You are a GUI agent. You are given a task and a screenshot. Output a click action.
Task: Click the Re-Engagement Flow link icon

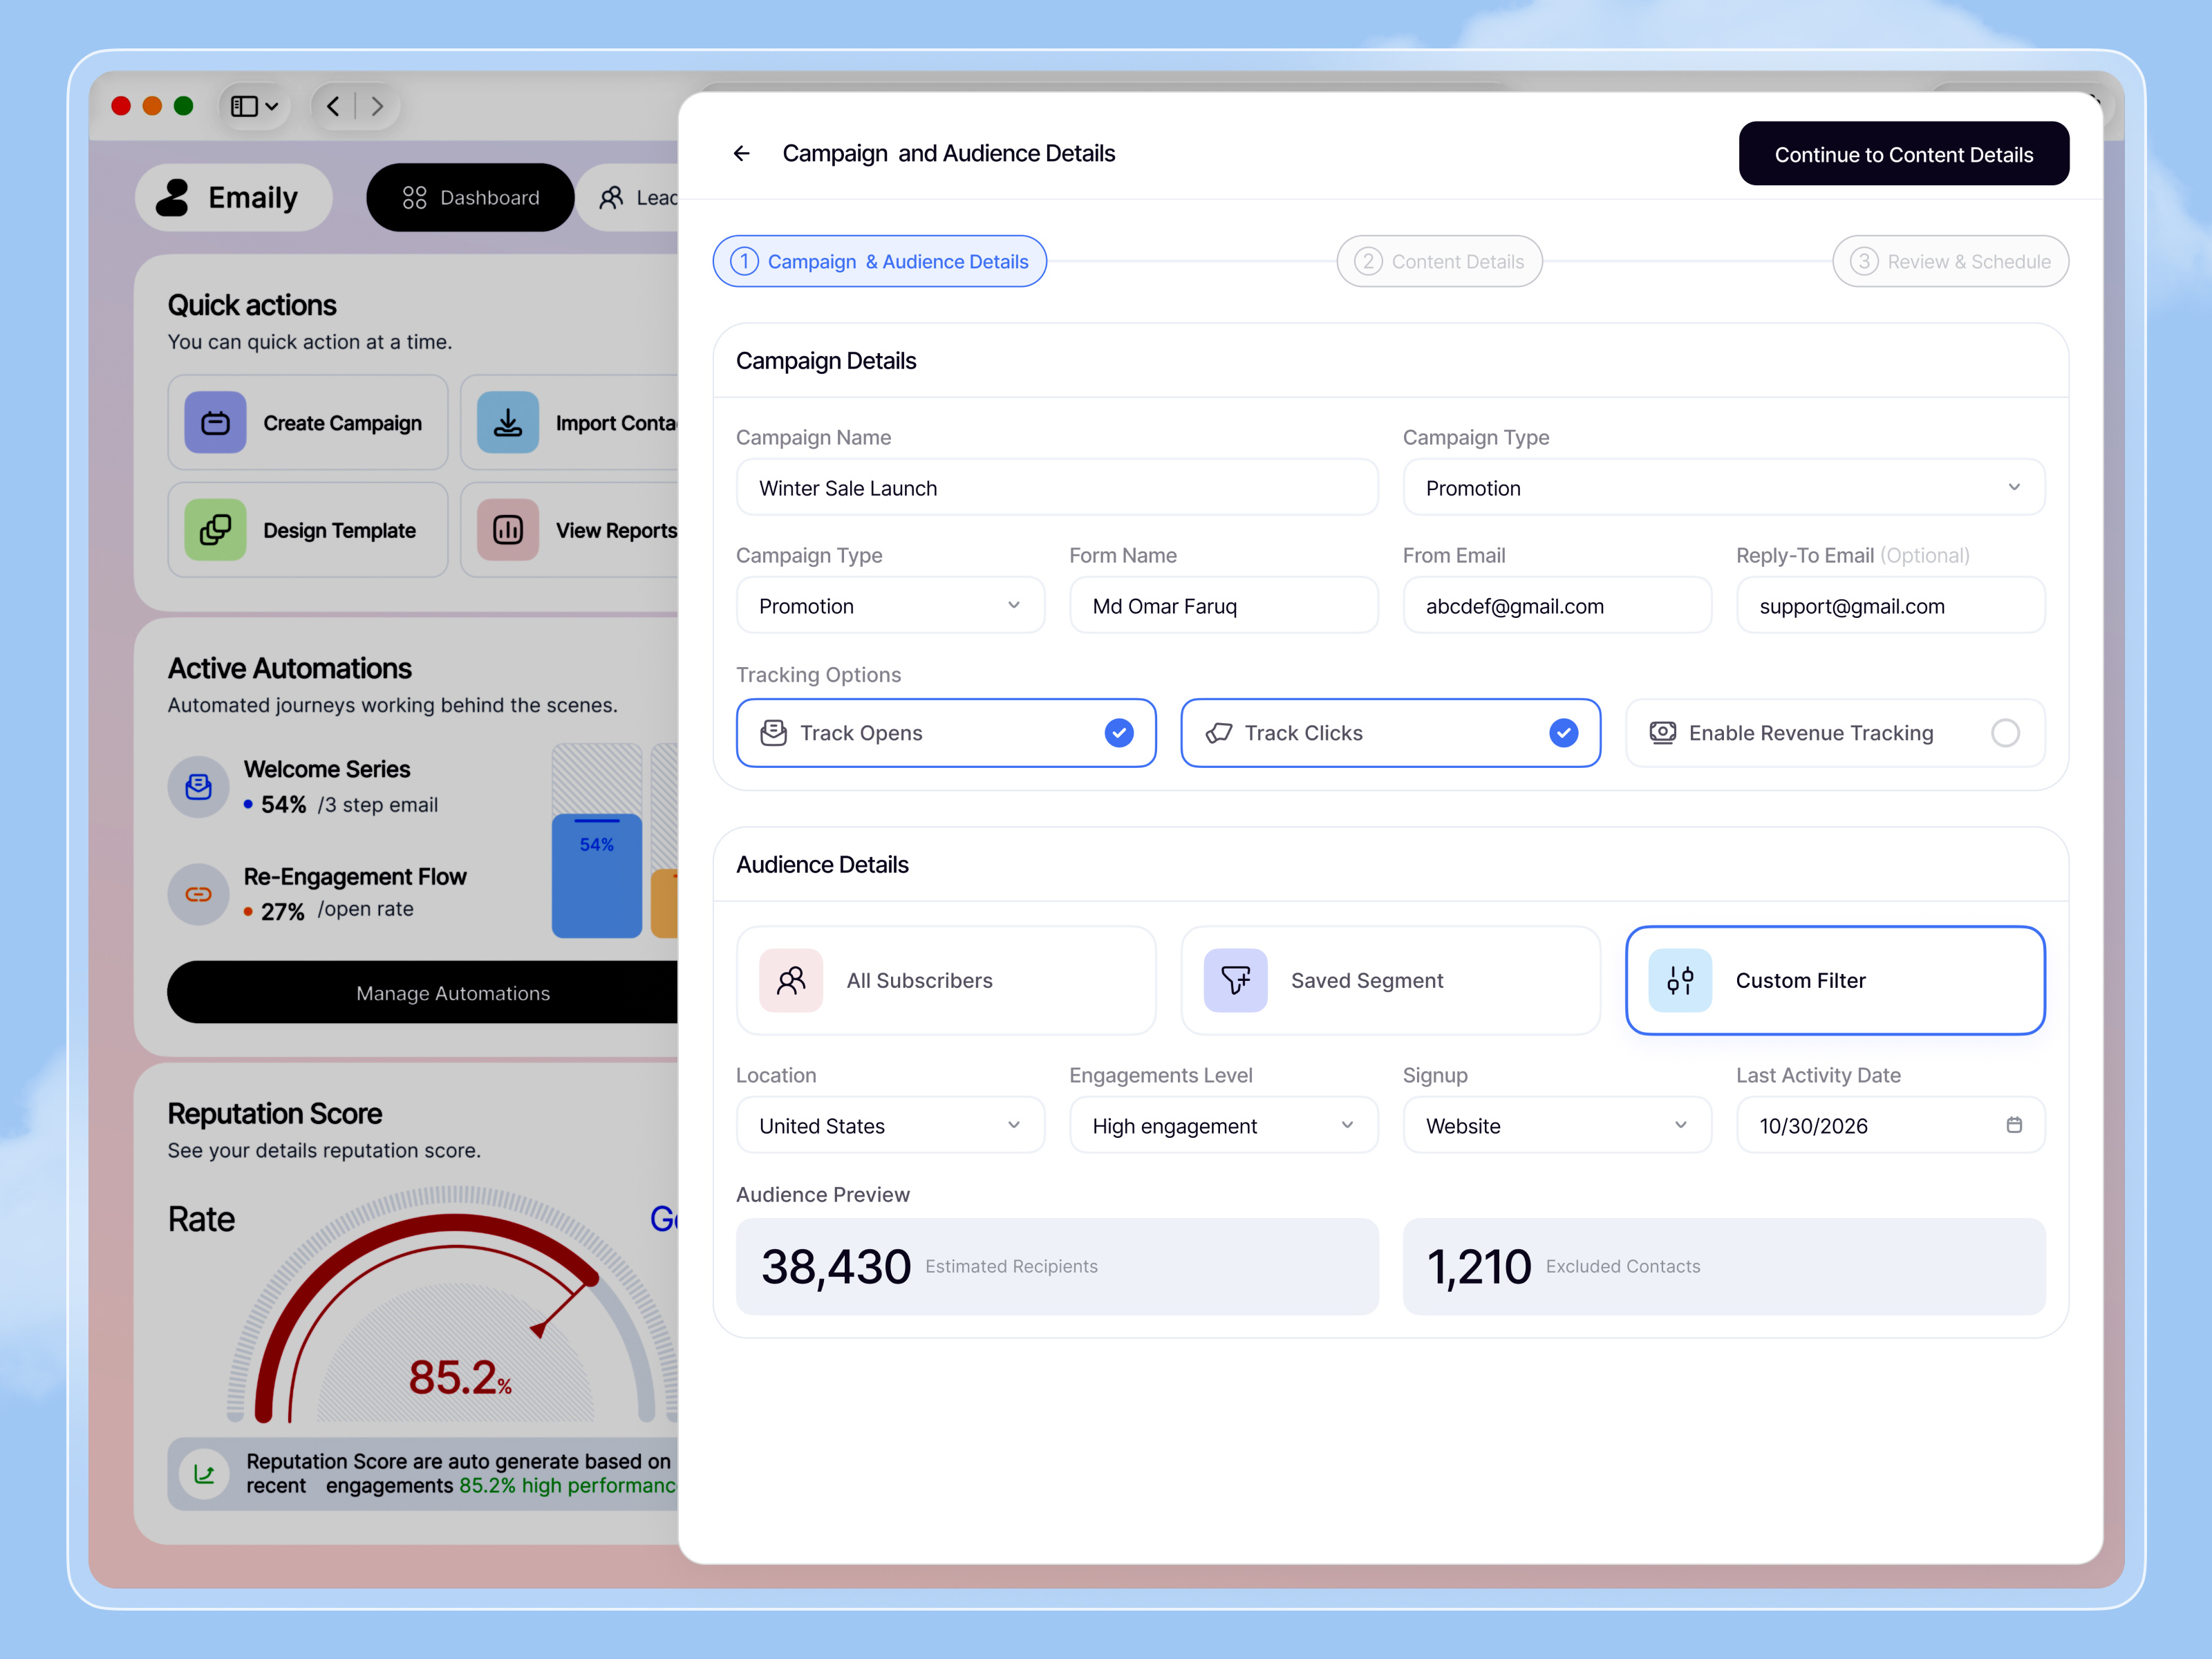[x=198, y=894]
